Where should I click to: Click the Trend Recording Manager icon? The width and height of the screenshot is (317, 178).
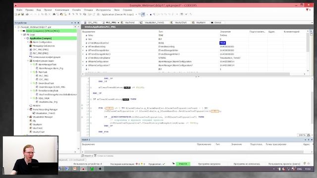point(31,109)
